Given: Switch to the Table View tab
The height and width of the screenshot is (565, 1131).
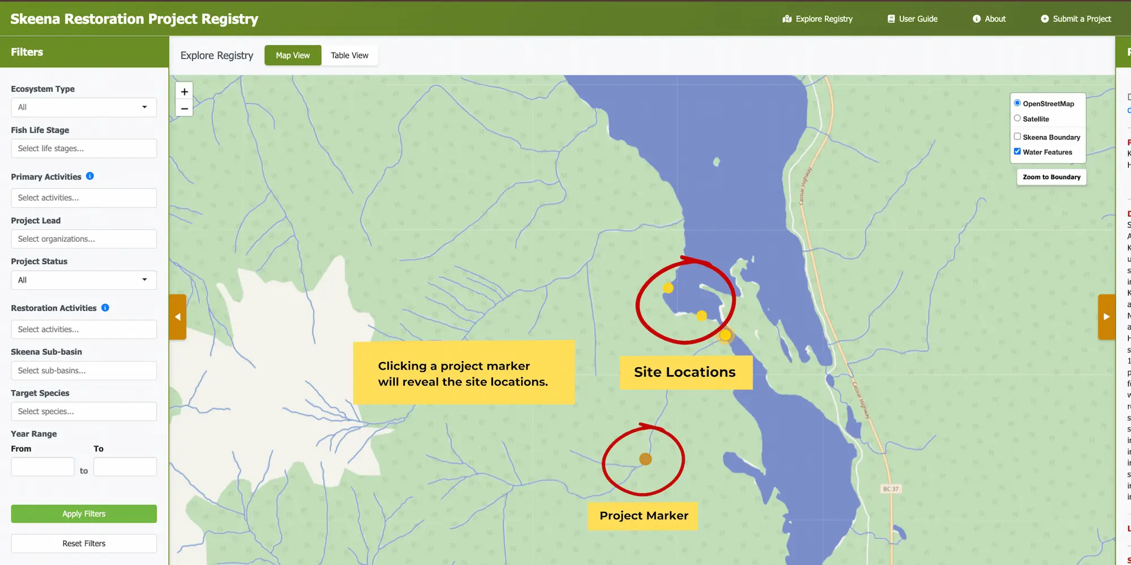Looking at the screenshot, I should [x=349, y=55].
